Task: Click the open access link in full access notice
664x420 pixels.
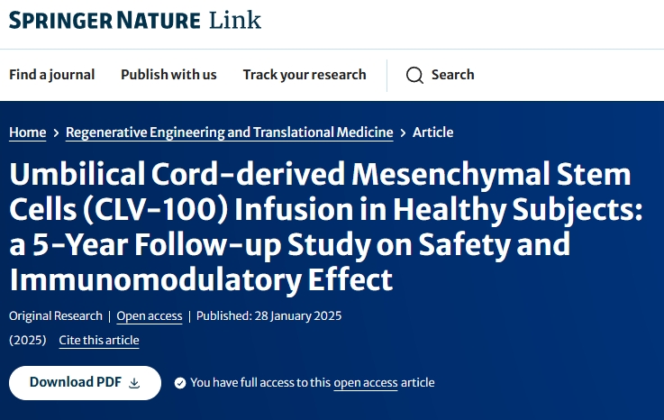Action: 366,383
